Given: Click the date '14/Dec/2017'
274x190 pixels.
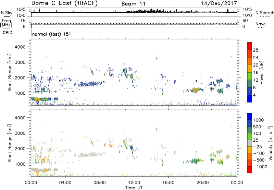Looking at the screenshot, I should click(x=219, y=3).
